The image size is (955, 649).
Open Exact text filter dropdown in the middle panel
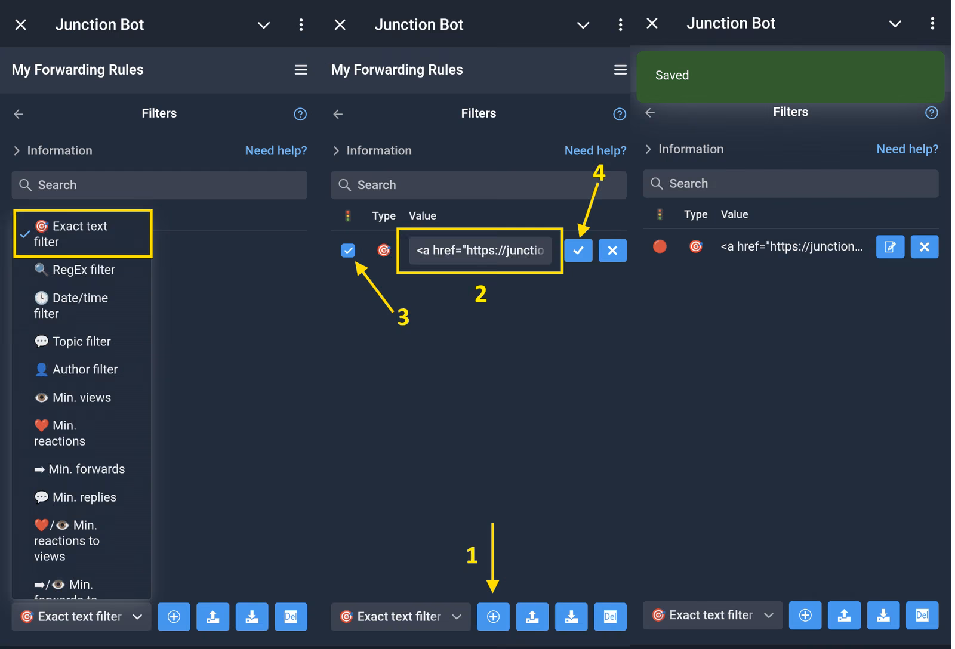(x=401, y=616)
